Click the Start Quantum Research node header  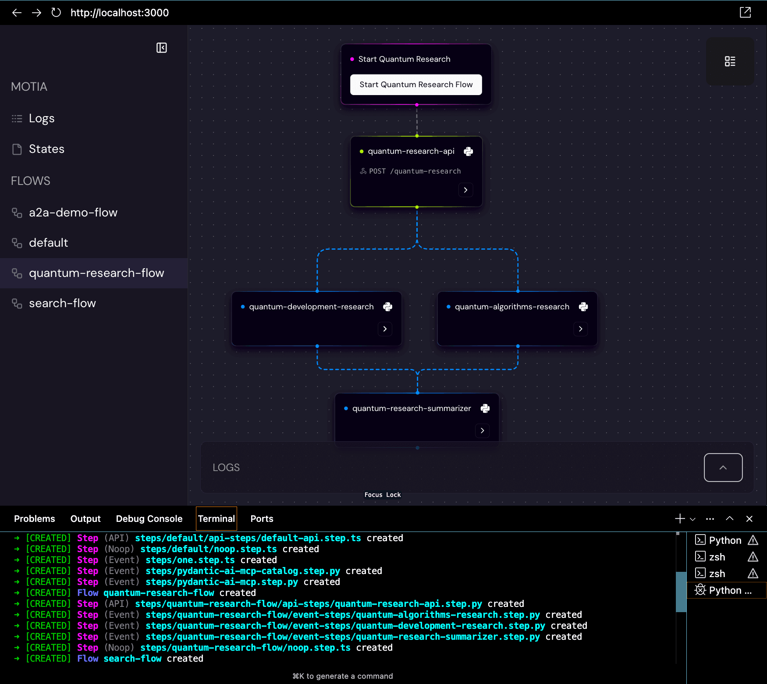click(x=404, y=59)
